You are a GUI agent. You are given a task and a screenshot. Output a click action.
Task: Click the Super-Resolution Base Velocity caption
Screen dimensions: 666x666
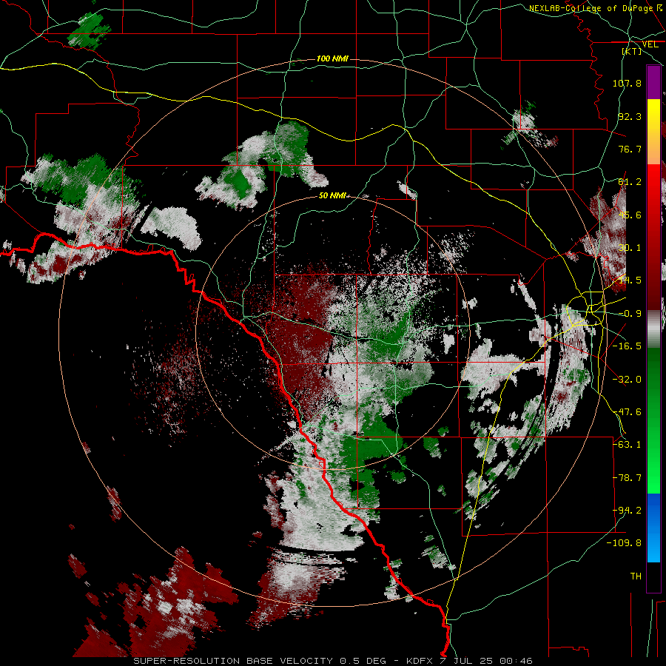click(332, 661)
